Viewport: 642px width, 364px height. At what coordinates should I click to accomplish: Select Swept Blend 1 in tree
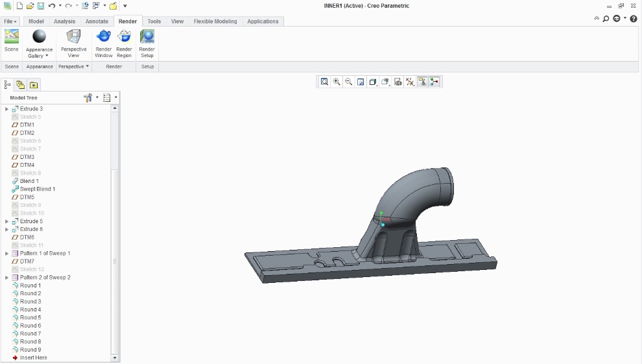37,189
